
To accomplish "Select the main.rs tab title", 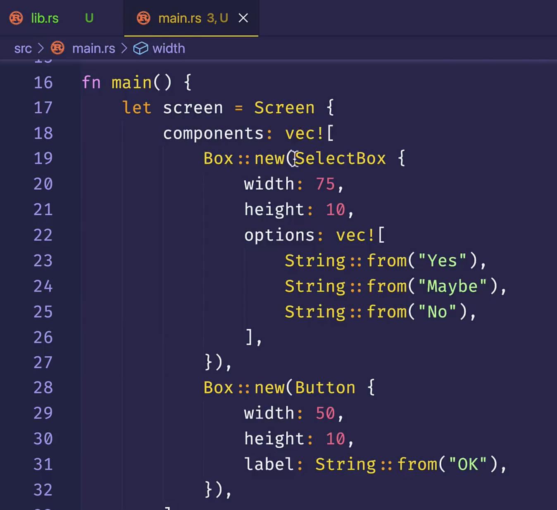I will click(180, 18).
